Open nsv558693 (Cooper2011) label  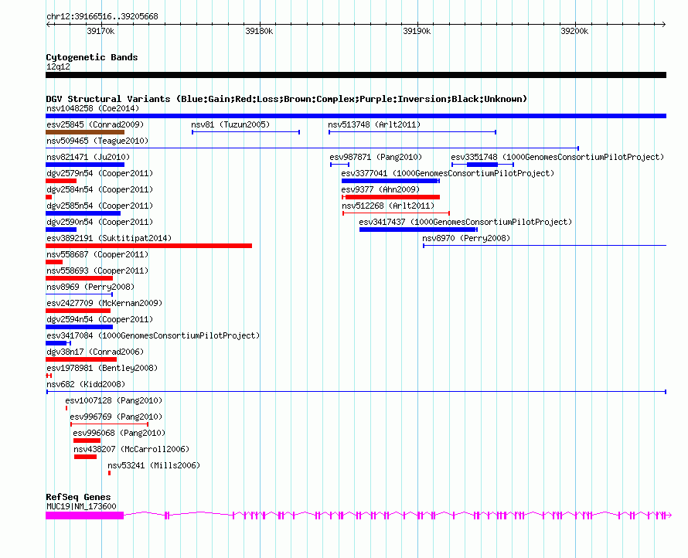pyautogui.click(x=97, y=270)
